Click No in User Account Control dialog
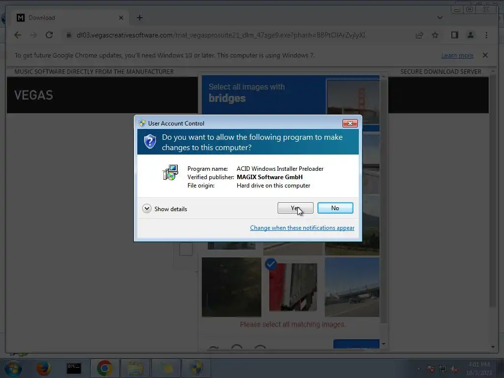The width and height of the screenshot is (504, 378). coord(335,208)
